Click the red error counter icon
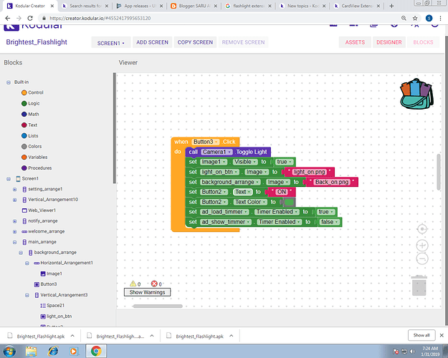 coord(153,284)
